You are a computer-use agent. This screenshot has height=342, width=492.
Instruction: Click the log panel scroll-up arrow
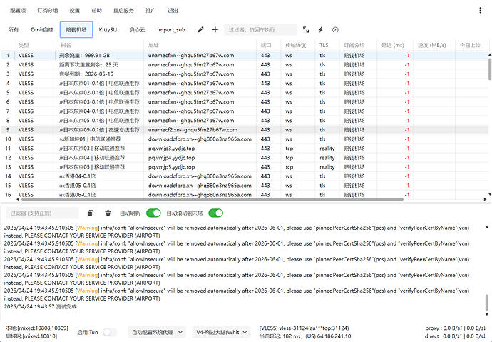tap(487, 227)
